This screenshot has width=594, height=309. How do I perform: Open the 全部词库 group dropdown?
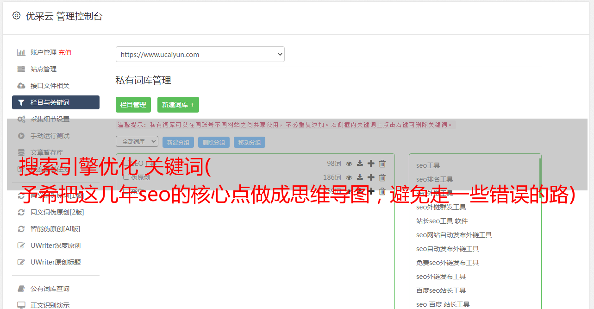pyautogui.click(x=137, y=141)
